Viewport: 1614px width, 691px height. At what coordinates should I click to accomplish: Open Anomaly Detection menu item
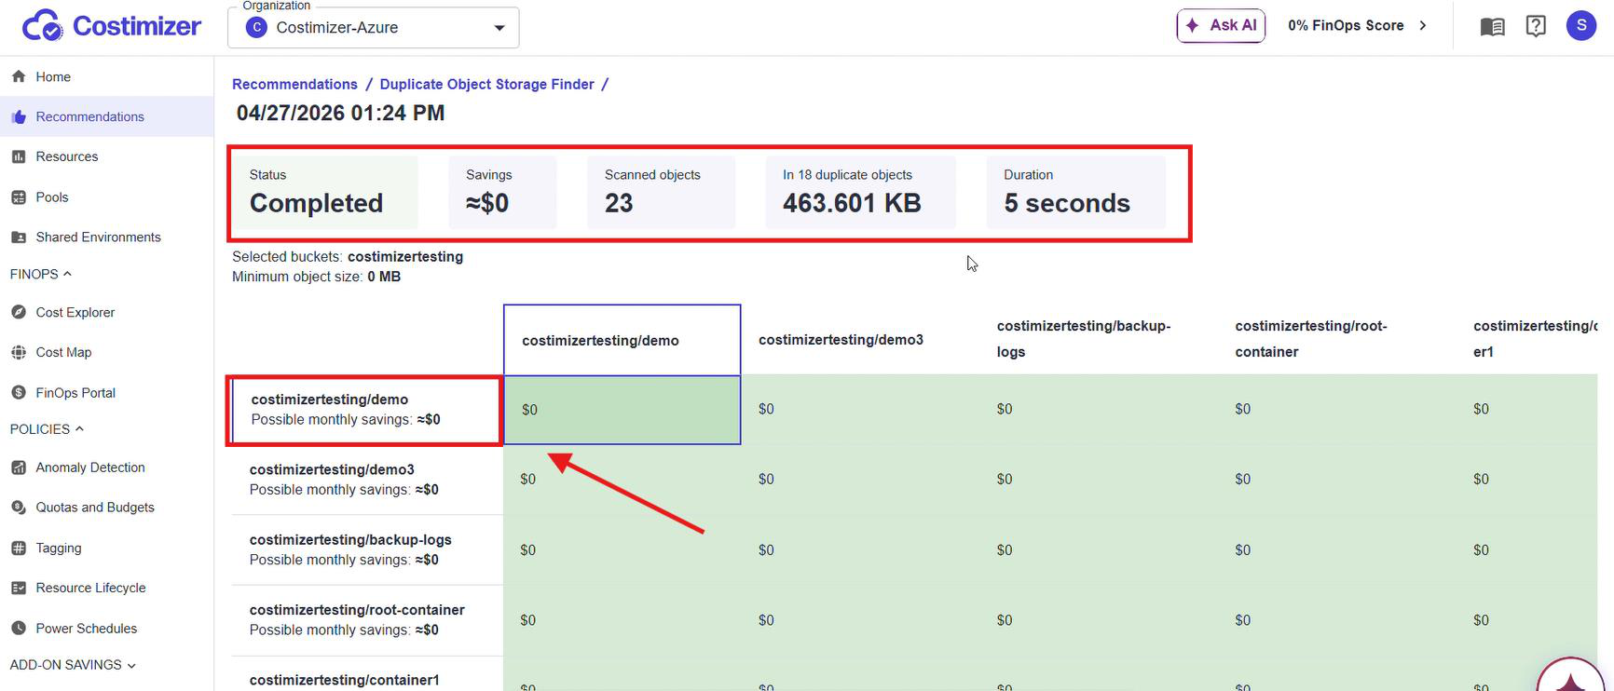(x=106, y=467)
